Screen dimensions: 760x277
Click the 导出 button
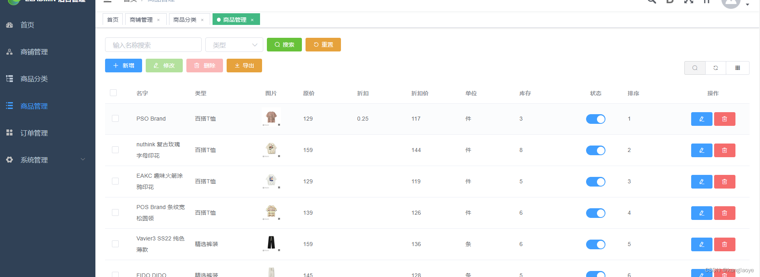244,66
